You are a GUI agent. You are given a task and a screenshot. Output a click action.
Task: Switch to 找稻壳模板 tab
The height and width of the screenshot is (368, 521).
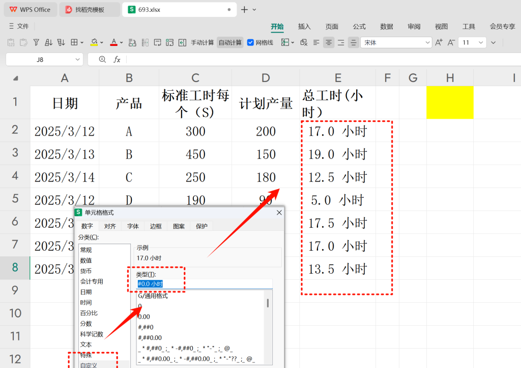(90, 10)
